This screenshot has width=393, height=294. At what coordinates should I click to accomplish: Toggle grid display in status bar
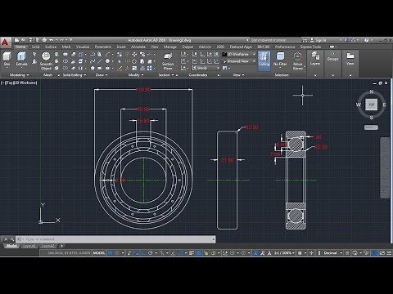point(110,253)
